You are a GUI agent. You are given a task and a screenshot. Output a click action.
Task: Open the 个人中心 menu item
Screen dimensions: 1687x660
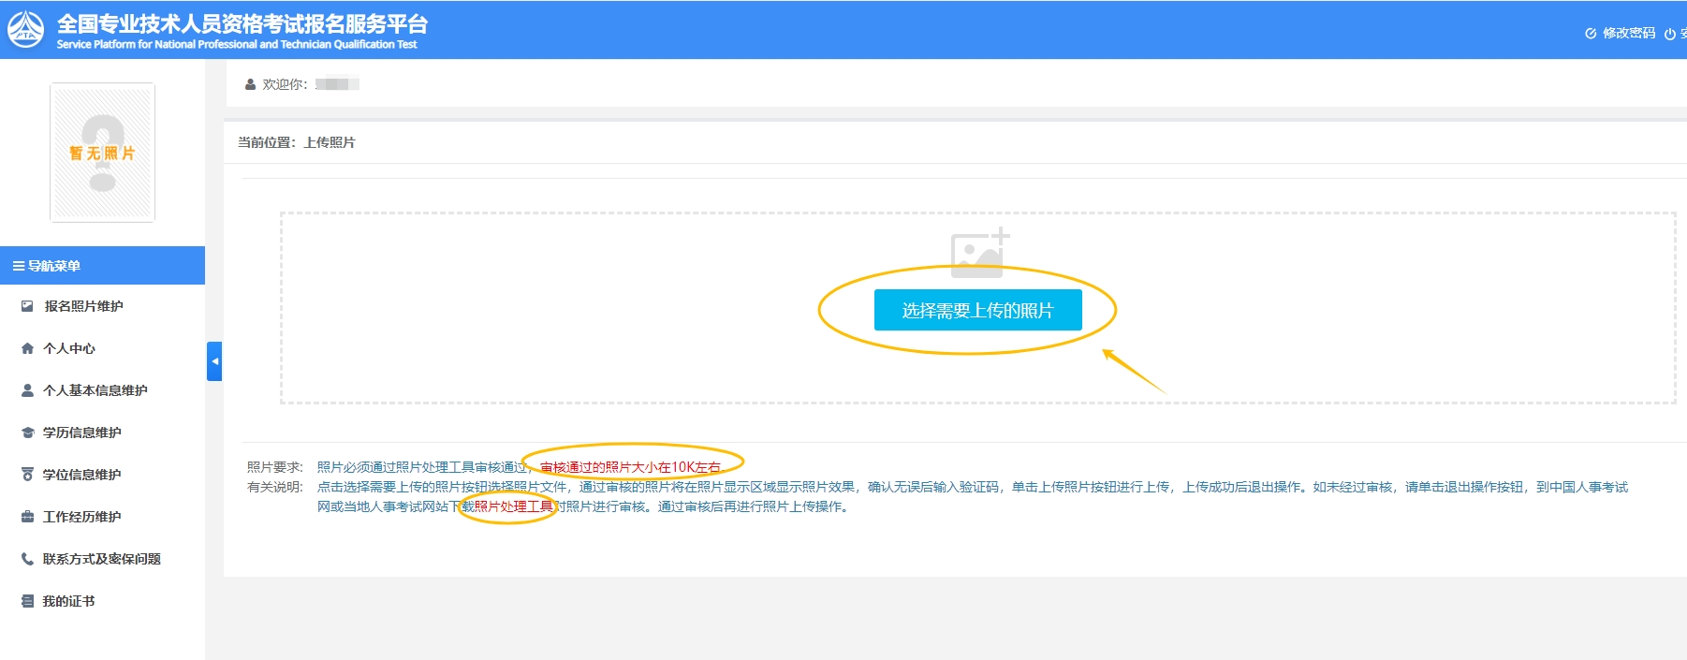69,348
